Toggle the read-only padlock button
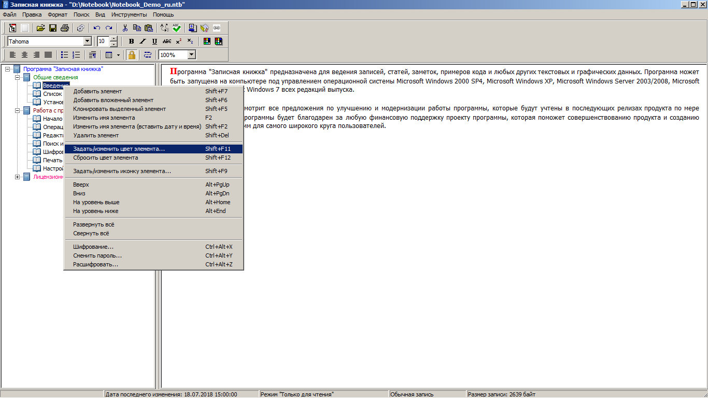The width and height of the screenshot is (708, 398). (x=132, y=55)
